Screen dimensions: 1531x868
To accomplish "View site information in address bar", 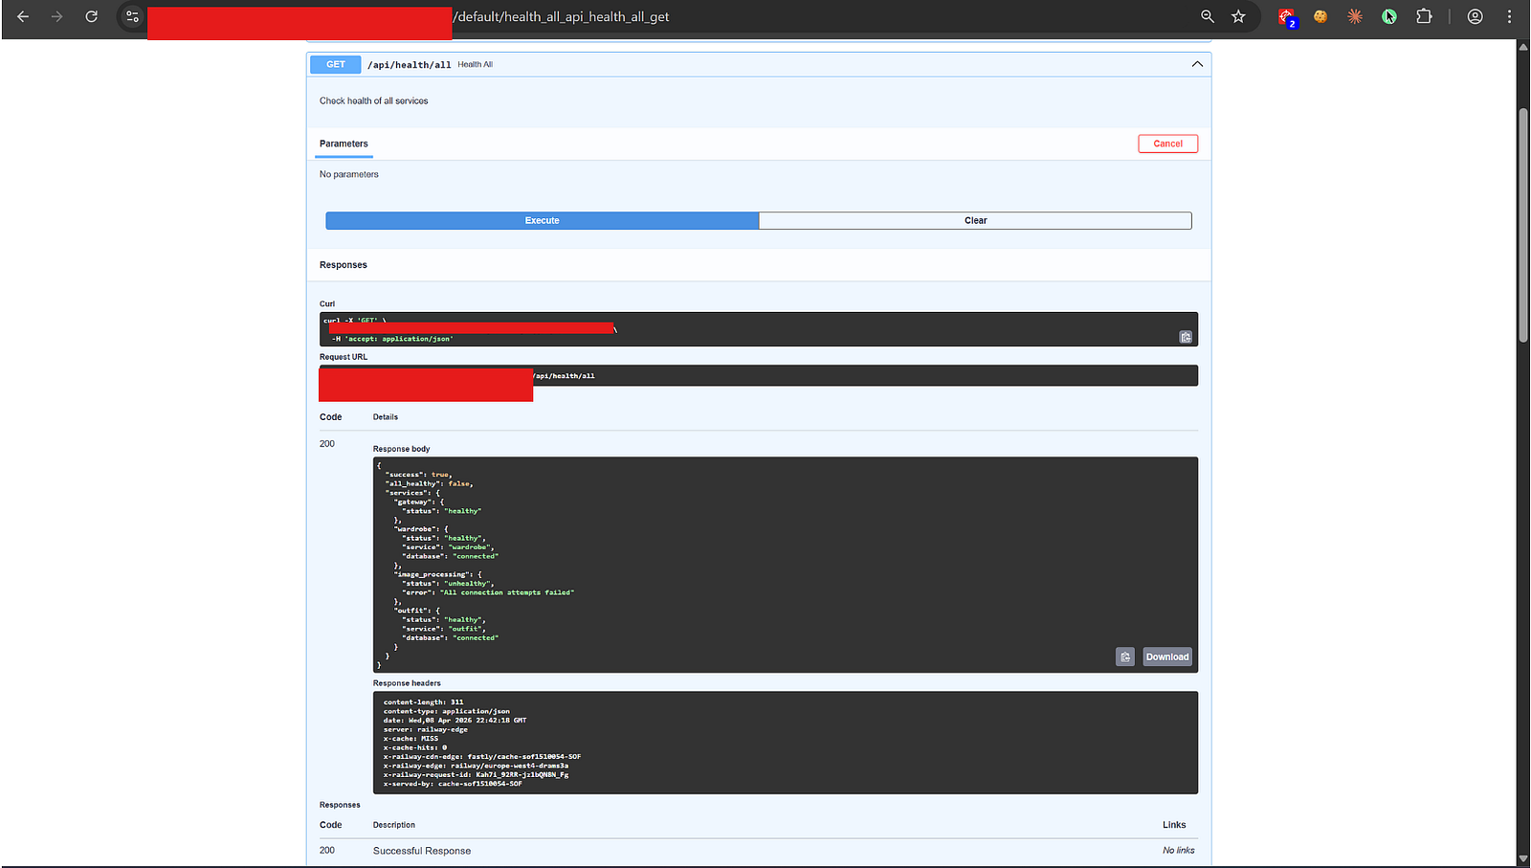I will 132,16.
